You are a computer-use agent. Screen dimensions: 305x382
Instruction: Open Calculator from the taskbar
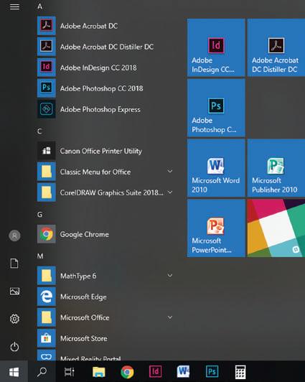tap(240, 372)
